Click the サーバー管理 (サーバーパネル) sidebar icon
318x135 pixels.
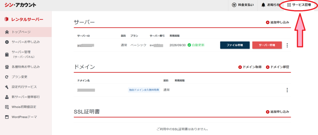coord(7,54)
